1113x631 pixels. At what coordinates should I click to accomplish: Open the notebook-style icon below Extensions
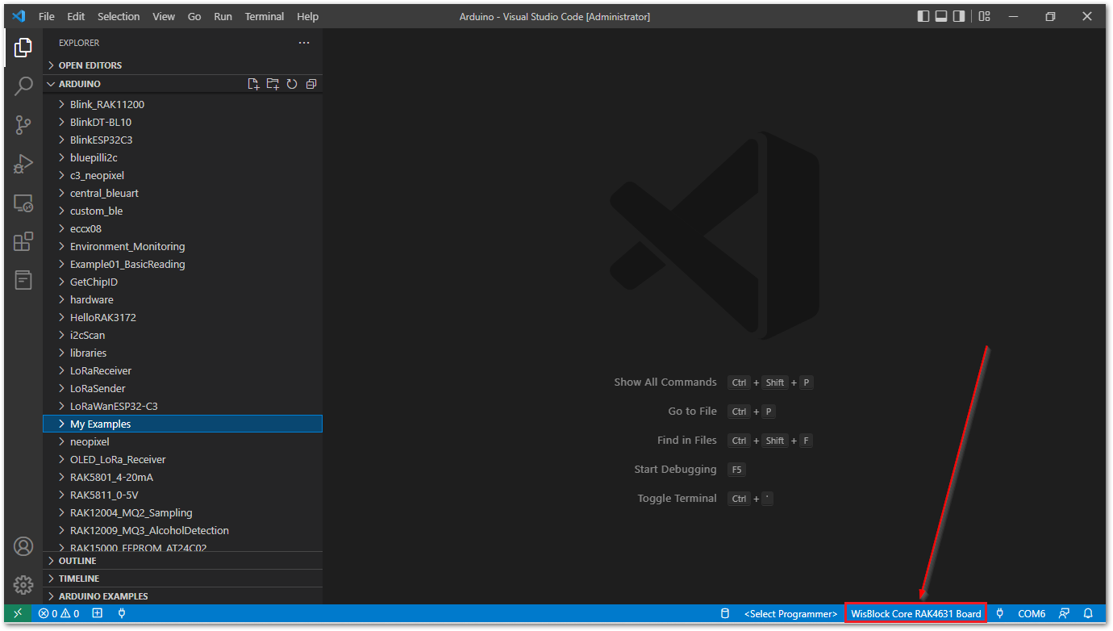23,280
